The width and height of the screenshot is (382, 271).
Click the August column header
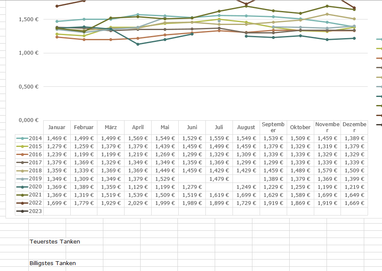[246, 127]
